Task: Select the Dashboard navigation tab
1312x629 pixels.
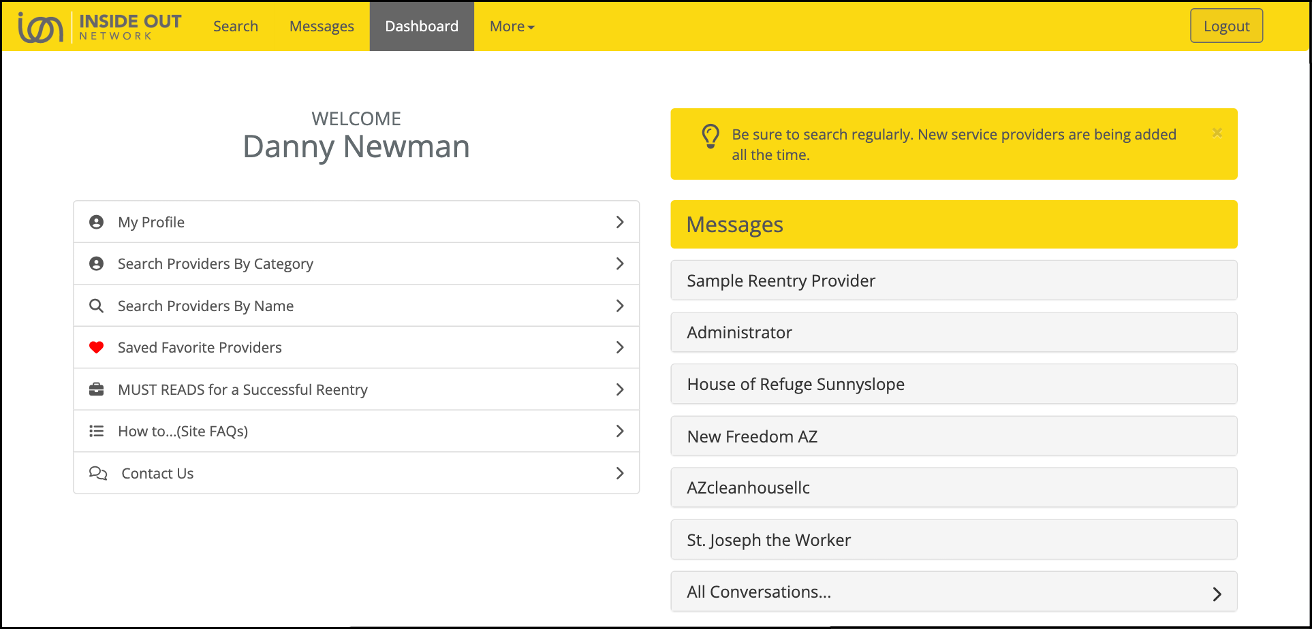Action: (422, 27)
